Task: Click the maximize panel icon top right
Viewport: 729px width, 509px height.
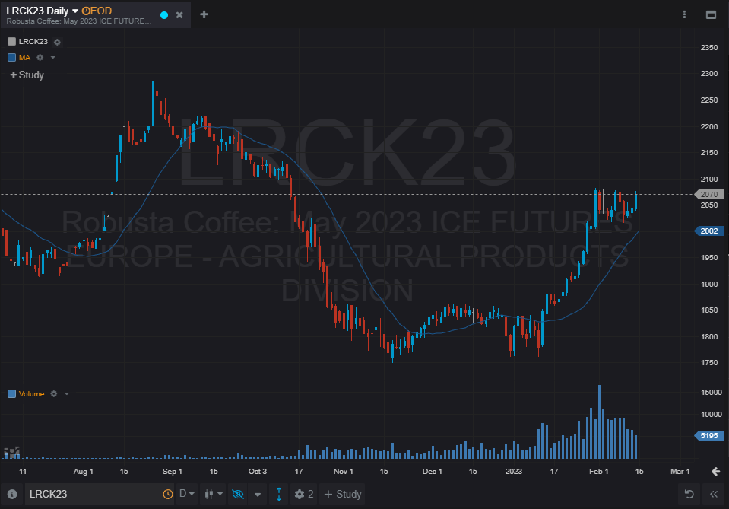Action: tap(711, 15)
